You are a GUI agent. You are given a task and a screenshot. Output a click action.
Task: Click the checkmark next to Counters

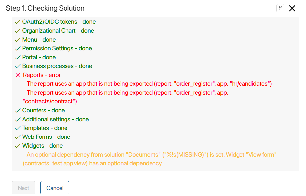[18, 111]
